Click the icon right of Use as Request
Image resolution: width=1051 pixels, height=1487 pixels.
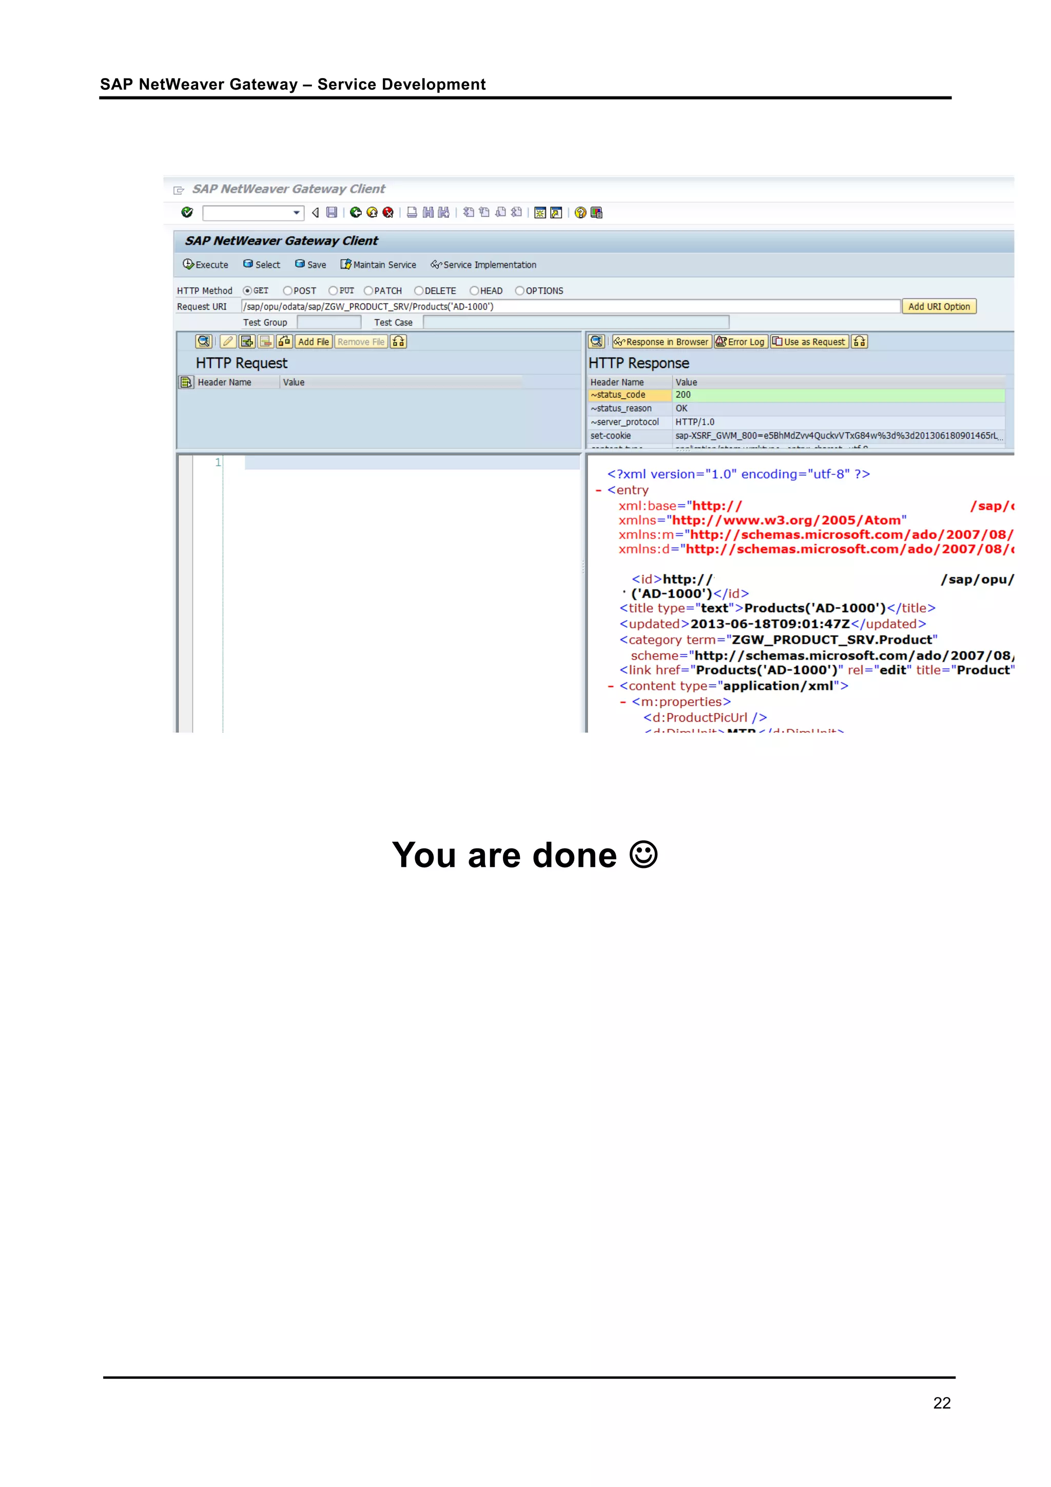point(859,341)
